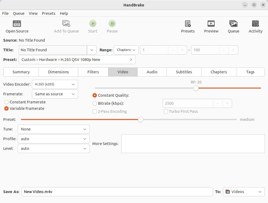
Task: Maximize the HandBrake window
Action: point(254,5)
